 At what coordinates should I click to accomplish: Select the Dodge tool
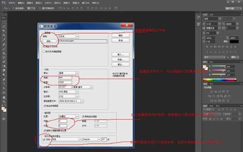[x=4, y=75]
